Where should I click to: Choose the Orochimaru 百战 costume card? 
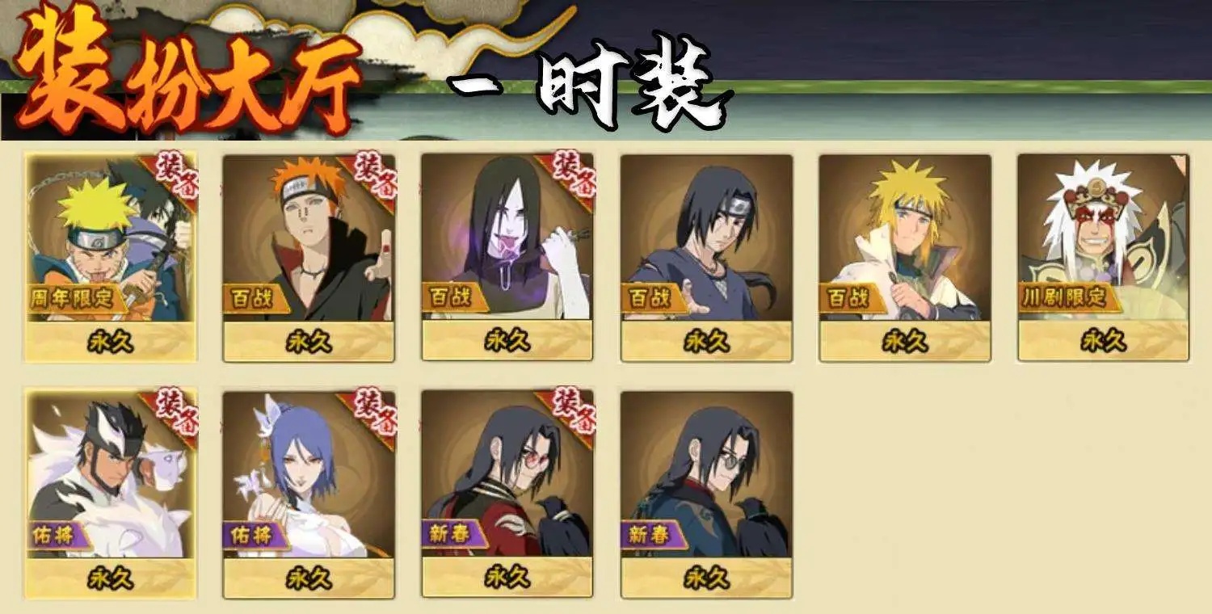click(507, 257)
